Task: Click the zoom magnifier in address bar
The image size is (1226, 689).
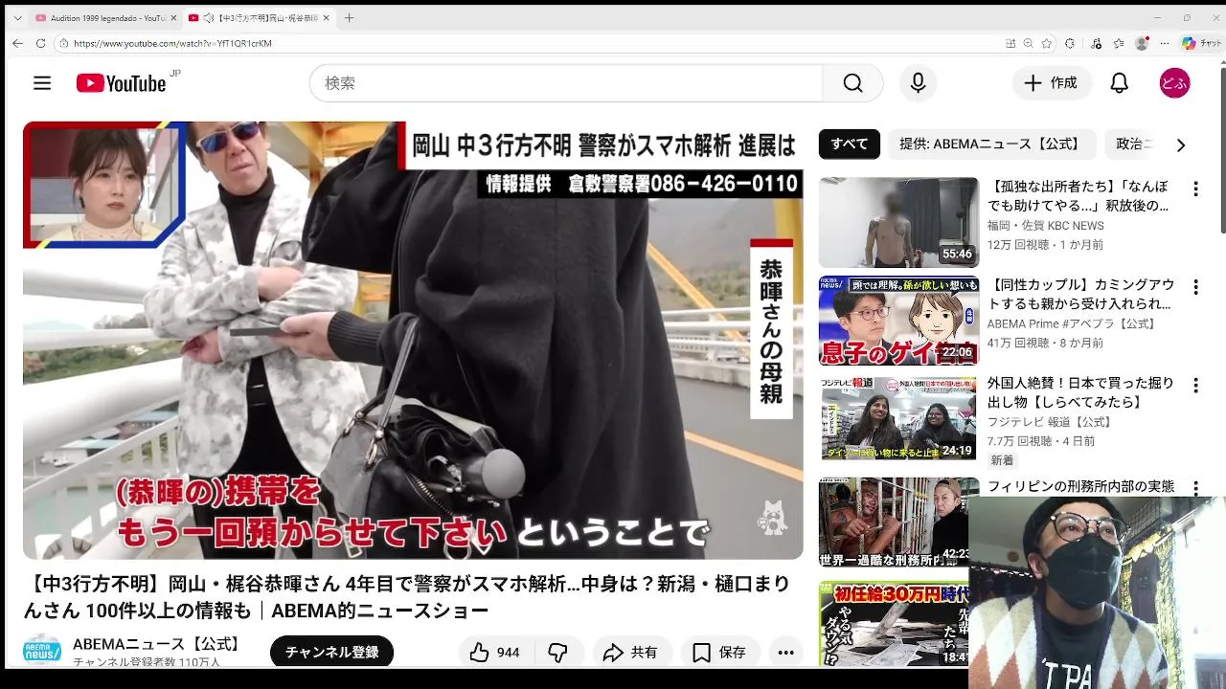Action: (x=1028, y=43)
